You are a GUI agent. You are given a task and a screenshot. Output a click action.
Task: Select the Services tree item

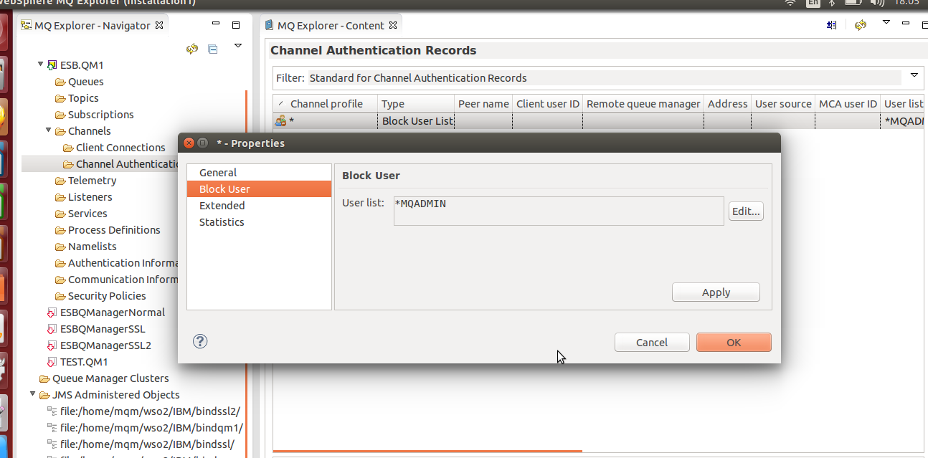[87, 214]
